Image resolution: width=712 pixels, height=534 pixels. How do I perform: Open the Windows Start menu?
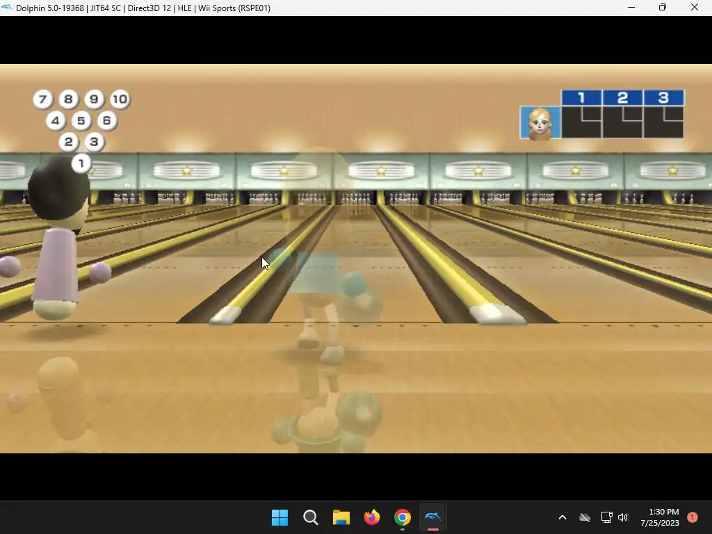[x=280, y=517]
